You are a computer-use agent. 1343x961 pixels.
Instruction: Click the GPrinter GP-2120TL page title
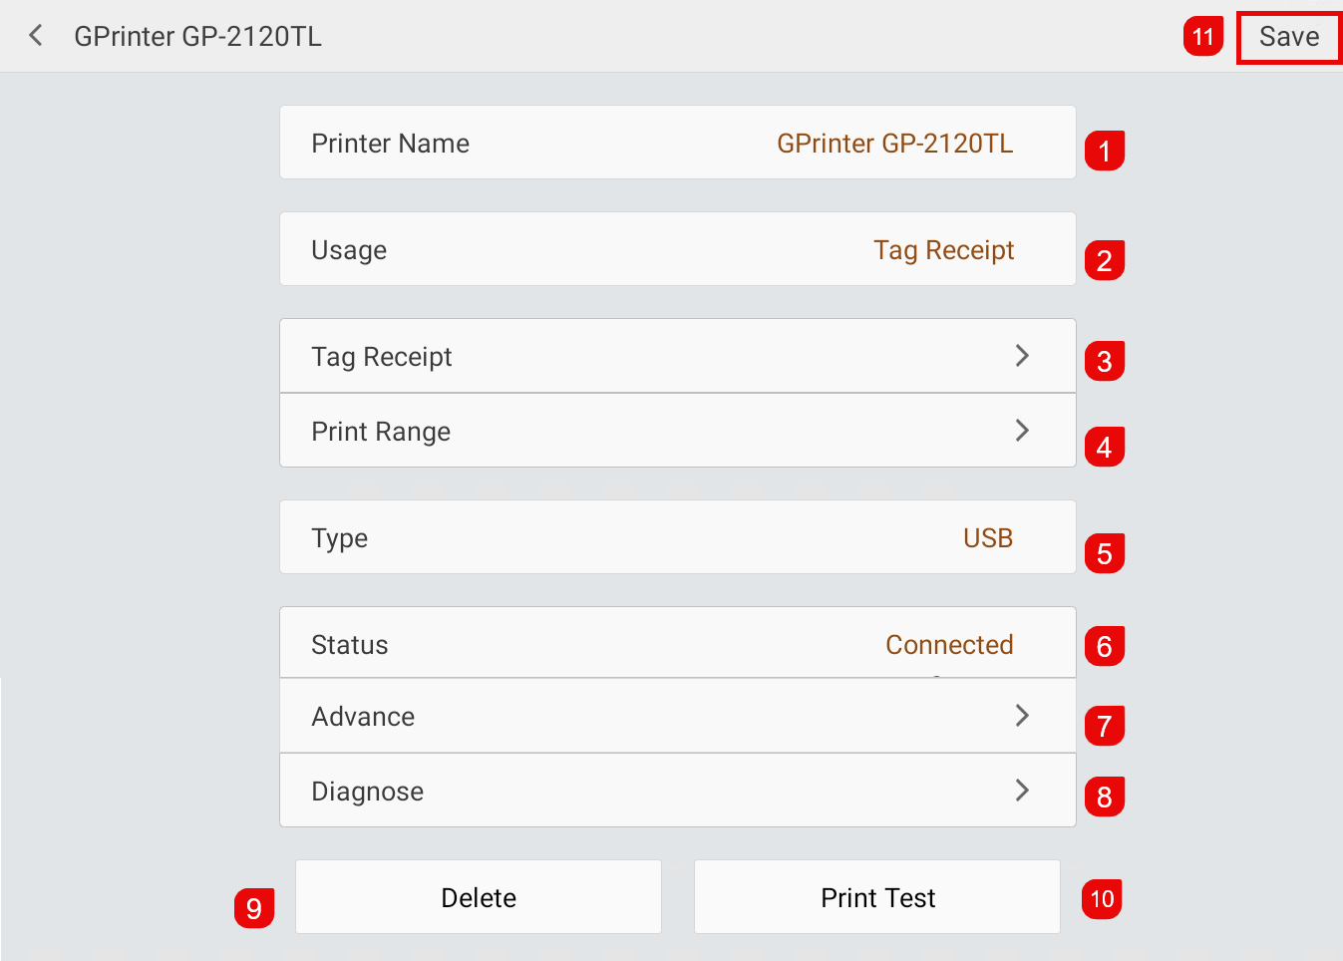[198, 37]
